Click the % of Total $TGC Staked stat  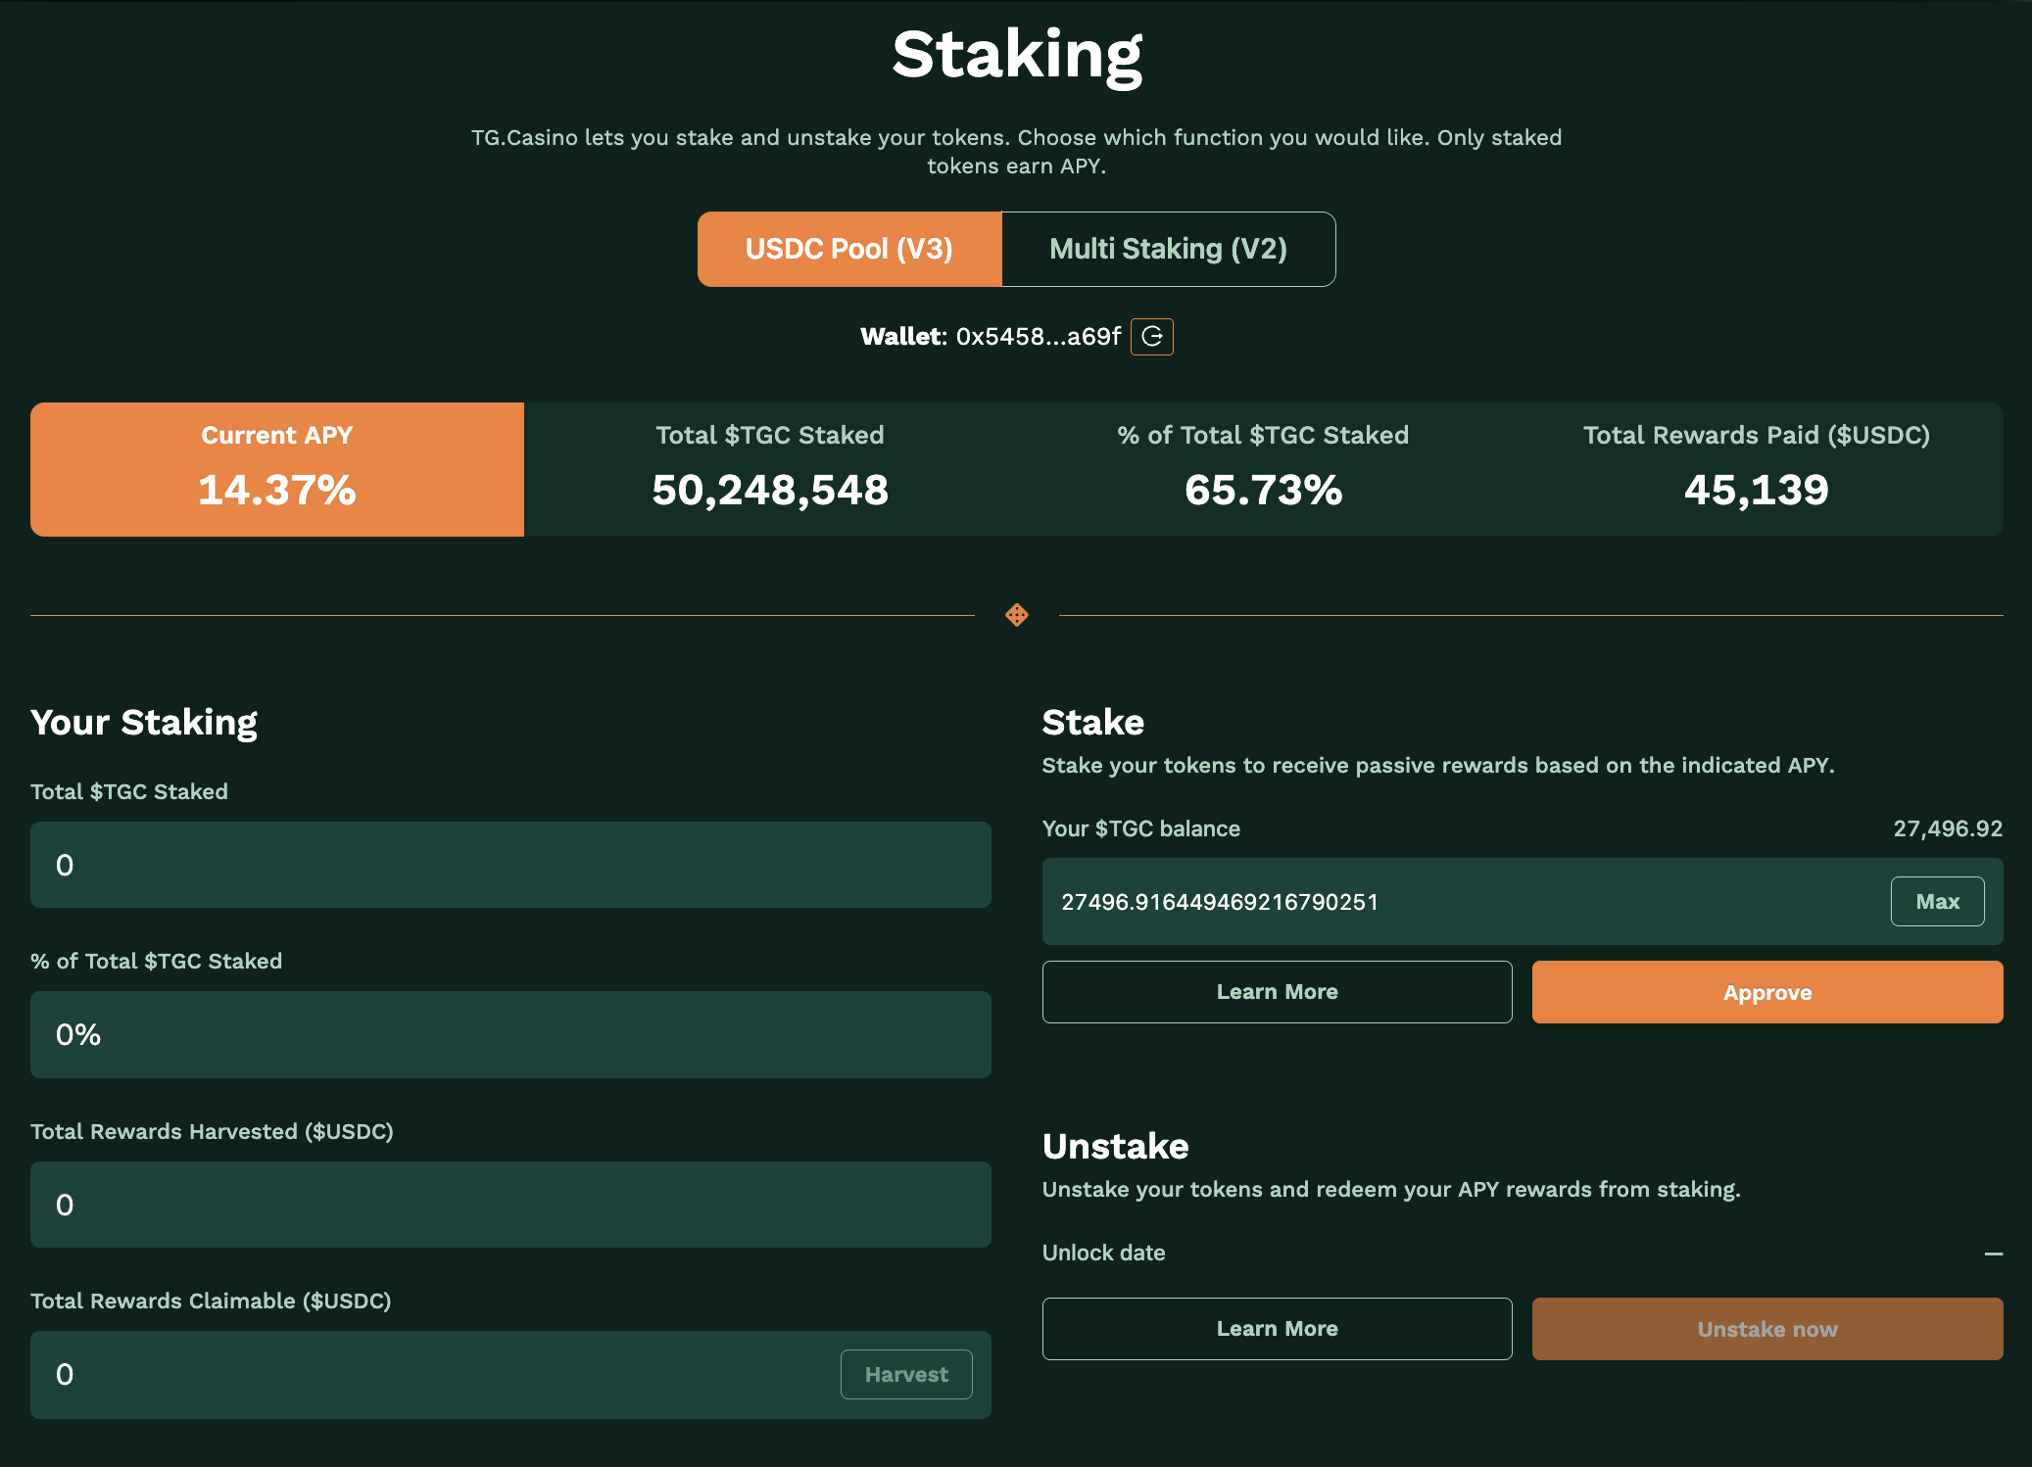[x=1263, y=469]
